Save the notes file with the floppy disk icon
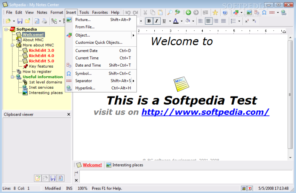The image size is (296, 193). 20,21
